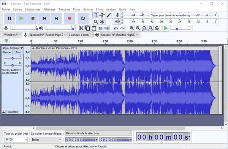This screenshot has width=228, height=149.
Task: Fit project to window width
Action: click(150, 28)
